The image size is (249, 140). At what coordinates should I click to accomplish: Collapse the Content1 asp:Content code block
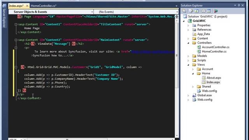point(16,24)
